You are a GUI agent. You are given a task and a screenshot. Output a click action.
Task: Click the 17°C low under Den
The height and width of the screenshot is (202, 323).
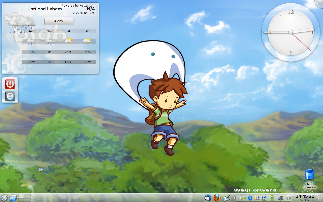click(x=31, y=62)
